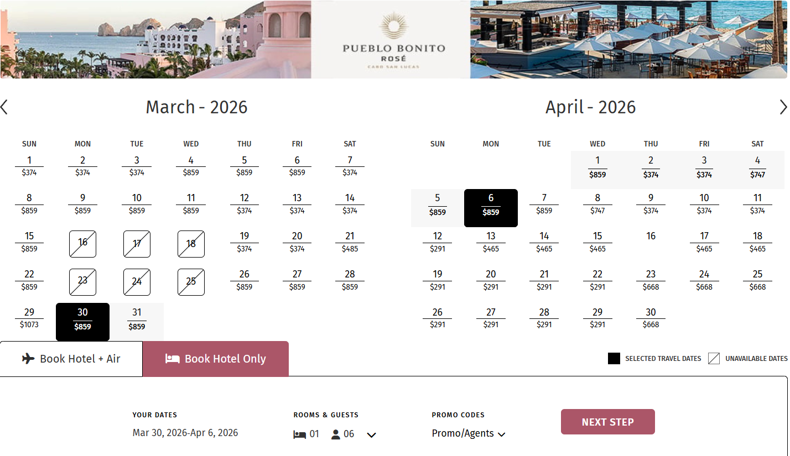
Task: Open the Promo/Agents dropdown
Action: click(469, 434)
